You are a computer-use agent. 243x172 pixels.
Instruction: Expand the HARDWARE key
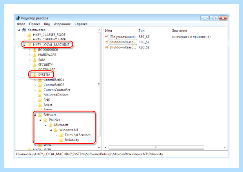click(x=30, y=55)
